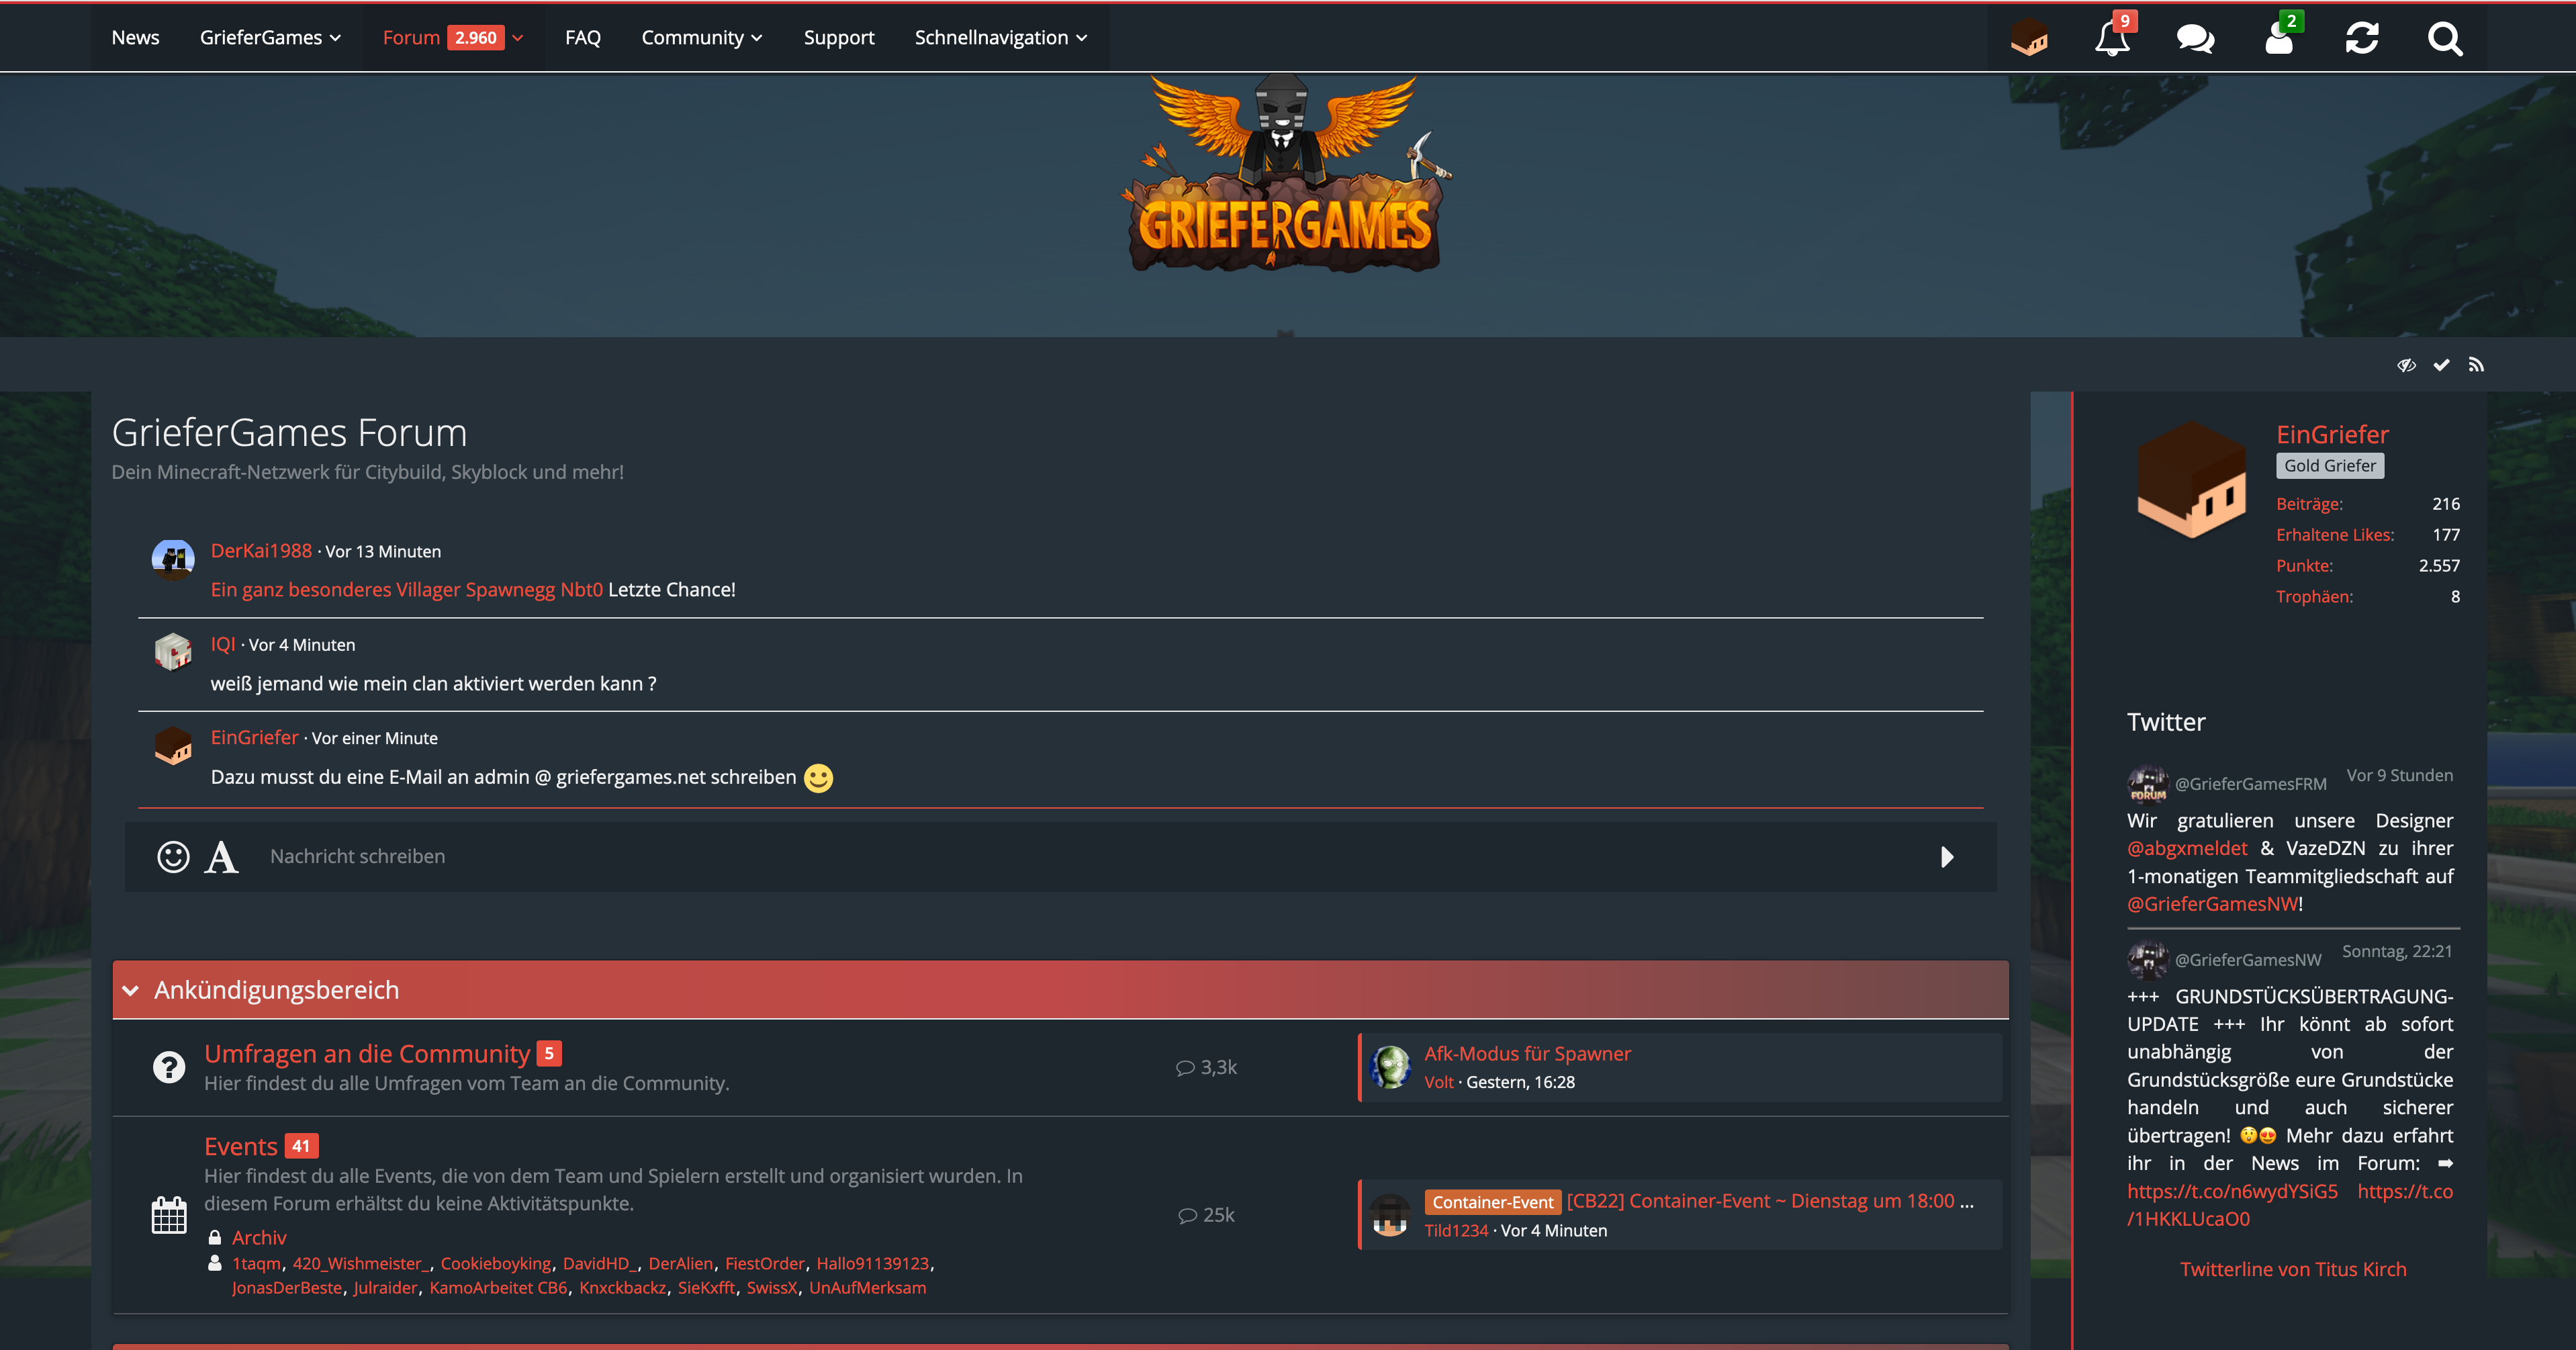Viewport: 2576px width, 1350px height.
Task: Open the EinGriefer profile name in sidebar
Action: (x=2332, y=435)
